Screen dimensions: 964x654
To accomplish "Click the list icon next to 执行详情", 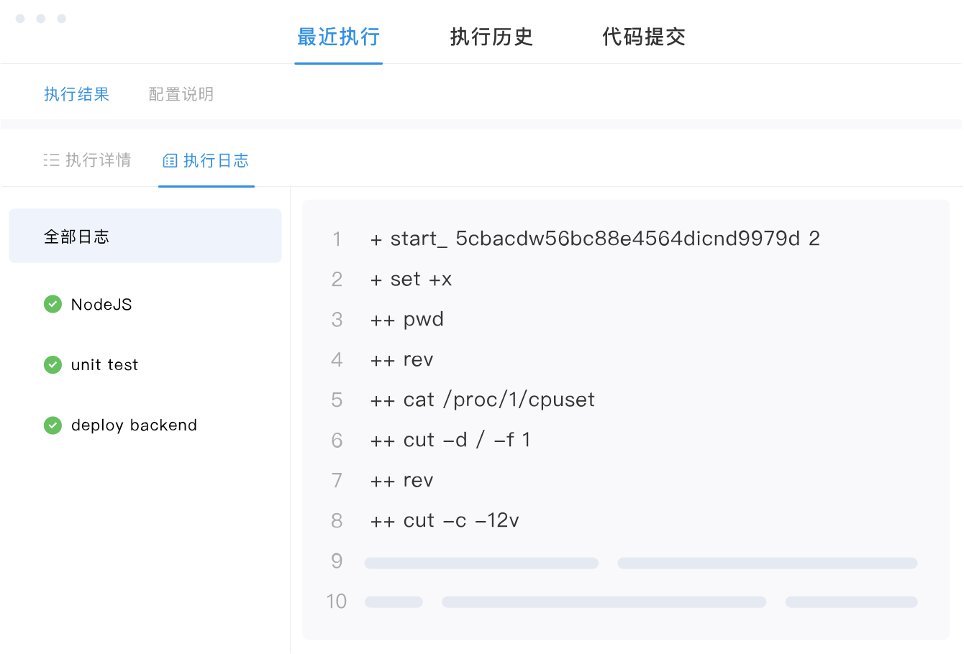I will (x=51, y=160).
